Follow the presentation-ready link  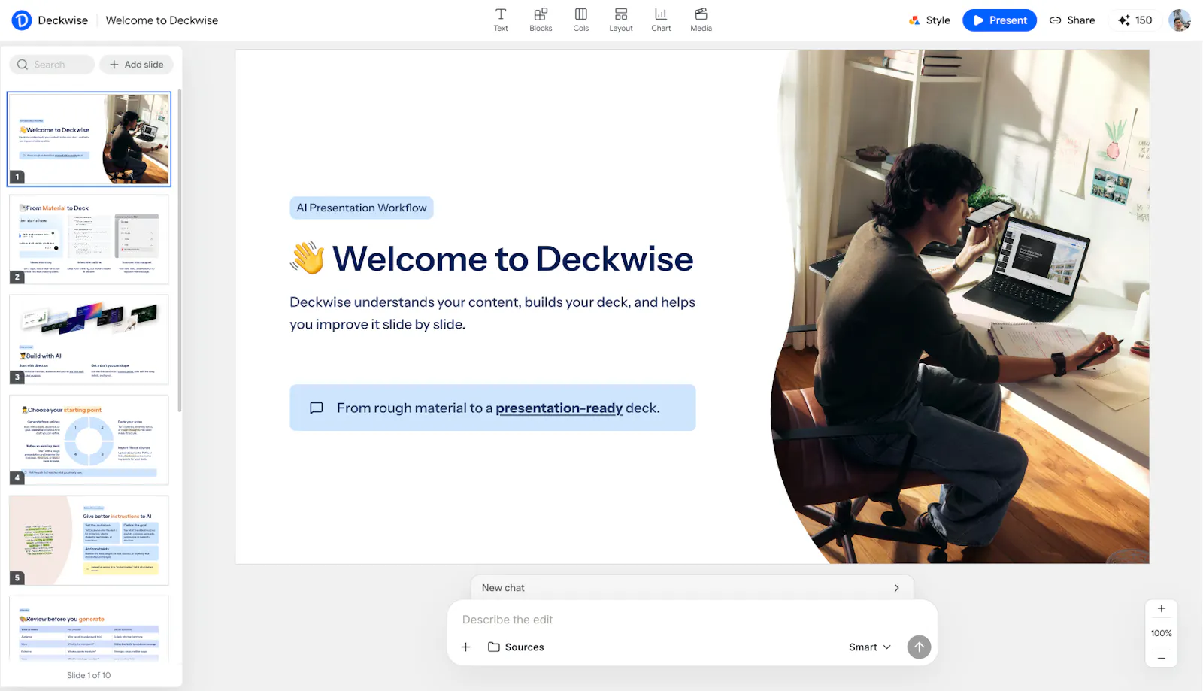click(559, 408)
